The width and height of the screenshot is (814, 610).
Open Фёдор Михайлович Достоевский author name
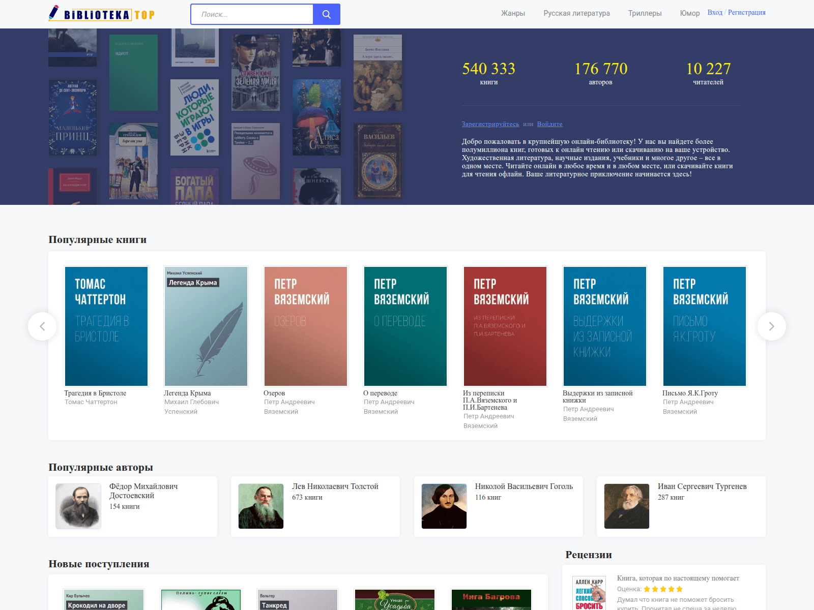click(x=143, y=491)
